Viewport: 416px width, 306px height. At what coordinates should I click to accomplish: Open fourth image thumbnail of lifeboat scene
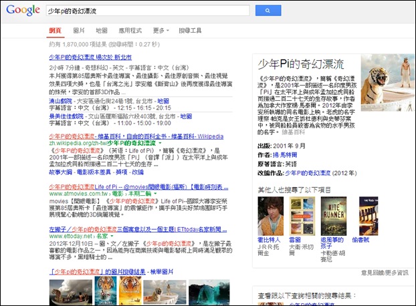[165, 293]
